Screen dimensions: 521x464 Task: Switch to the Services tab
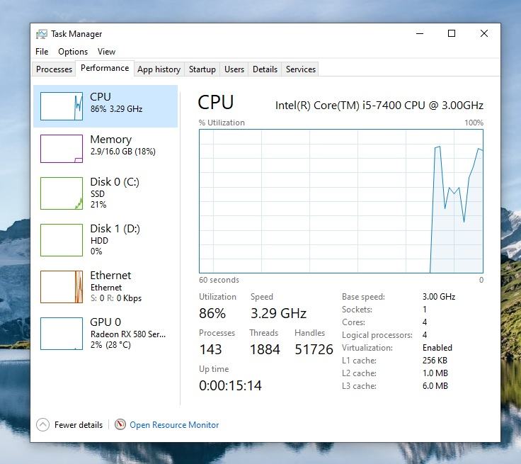click(x=300, y=69)
